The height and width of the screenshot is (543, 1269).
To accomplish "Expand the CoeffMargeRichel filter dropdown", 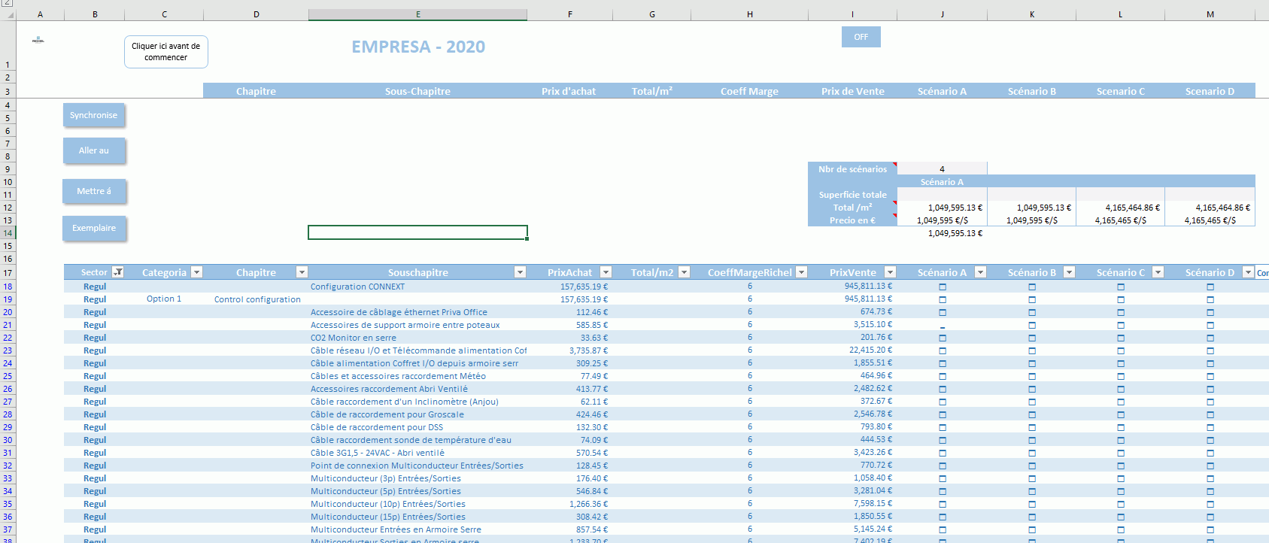I will pos(801,272).
